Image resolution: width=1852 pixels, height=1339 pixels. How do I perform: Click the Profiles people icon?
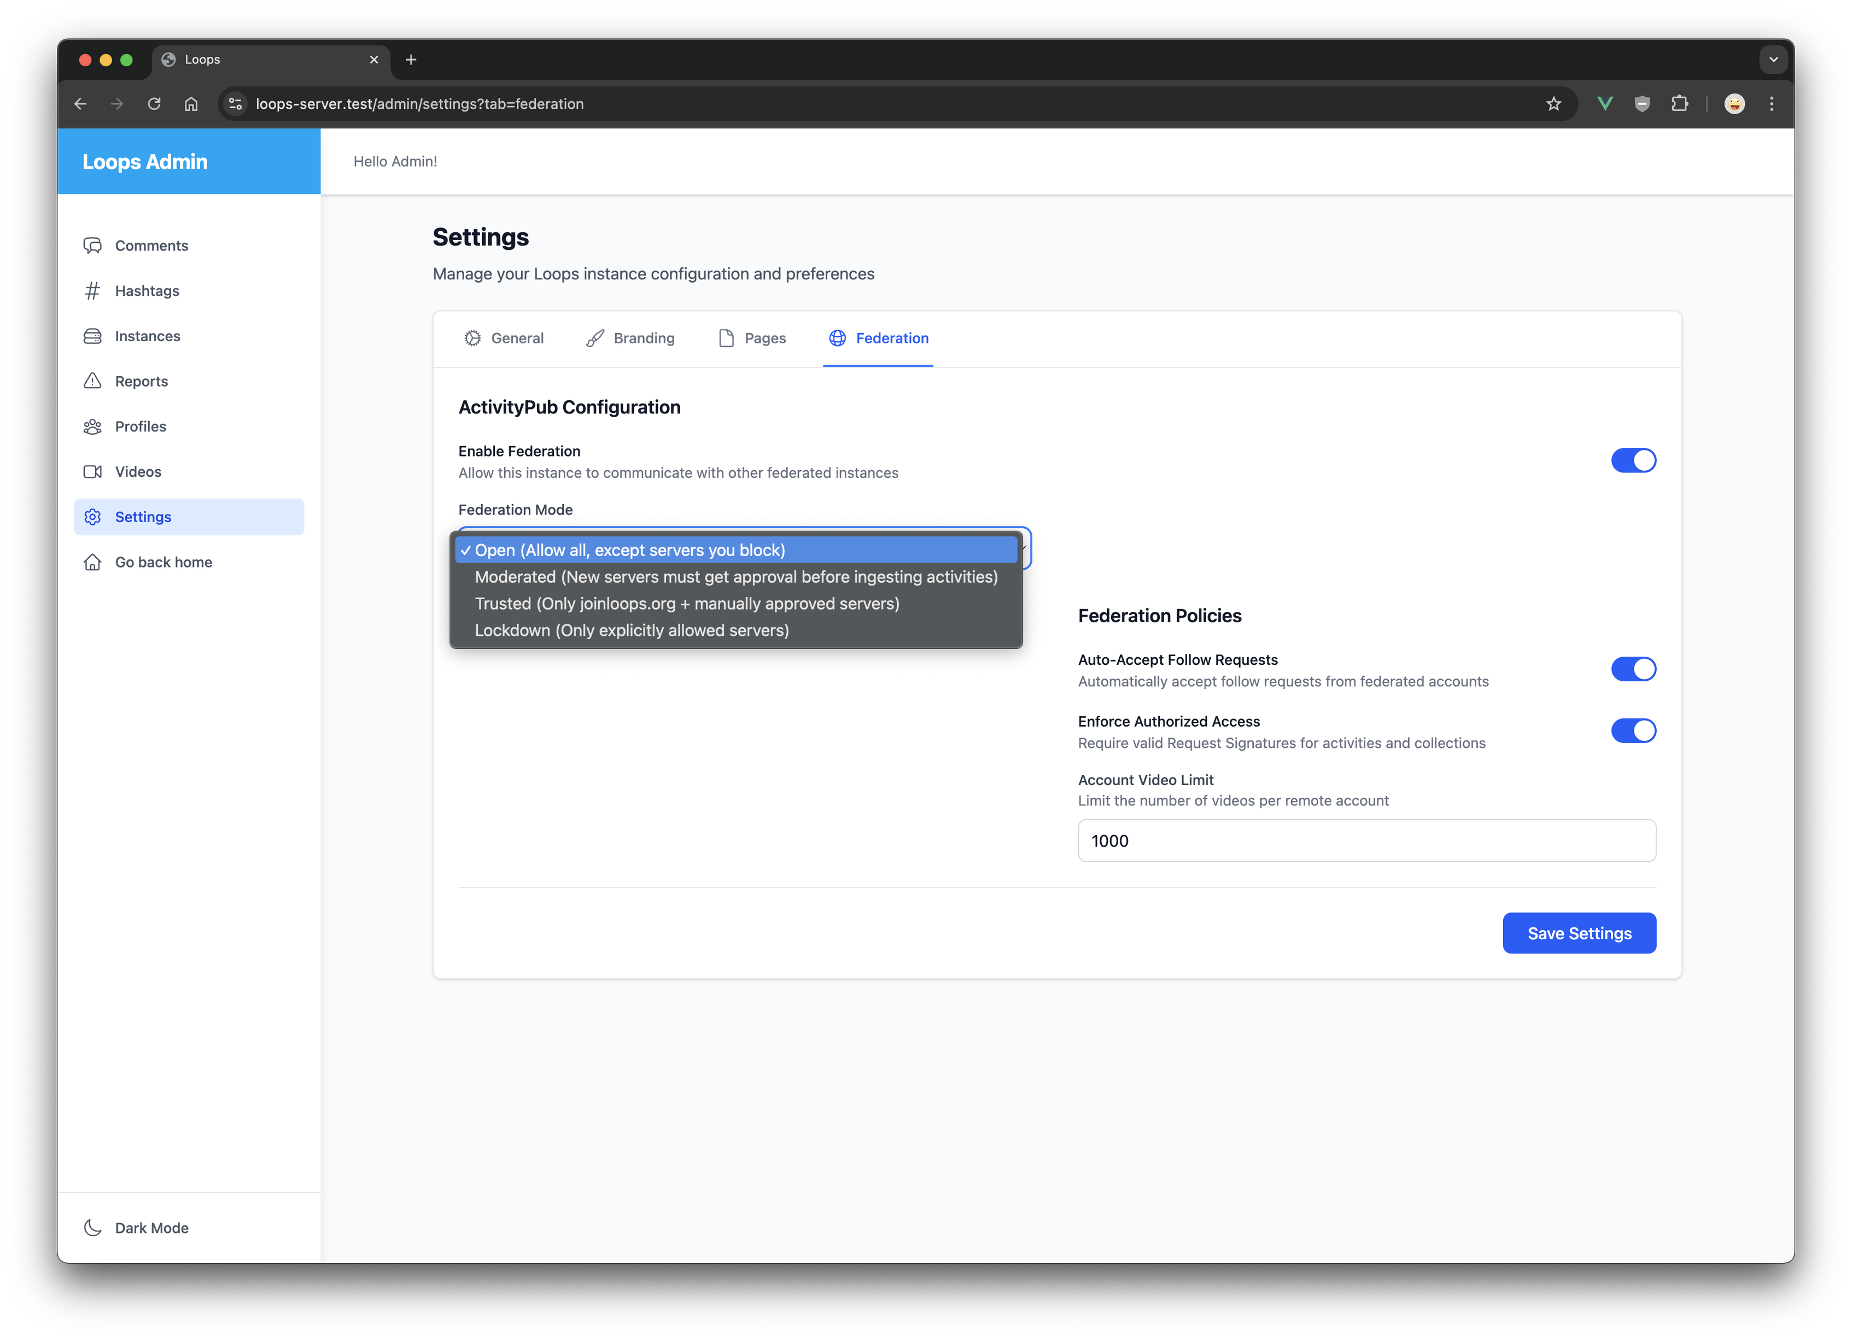coord(92,426)
